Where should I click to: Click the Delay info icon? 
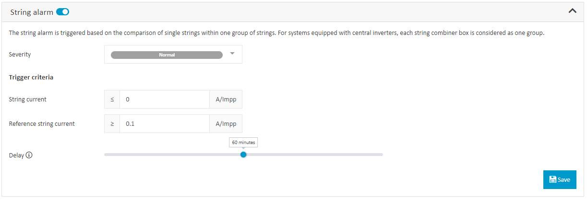click(x=29, y=155)
